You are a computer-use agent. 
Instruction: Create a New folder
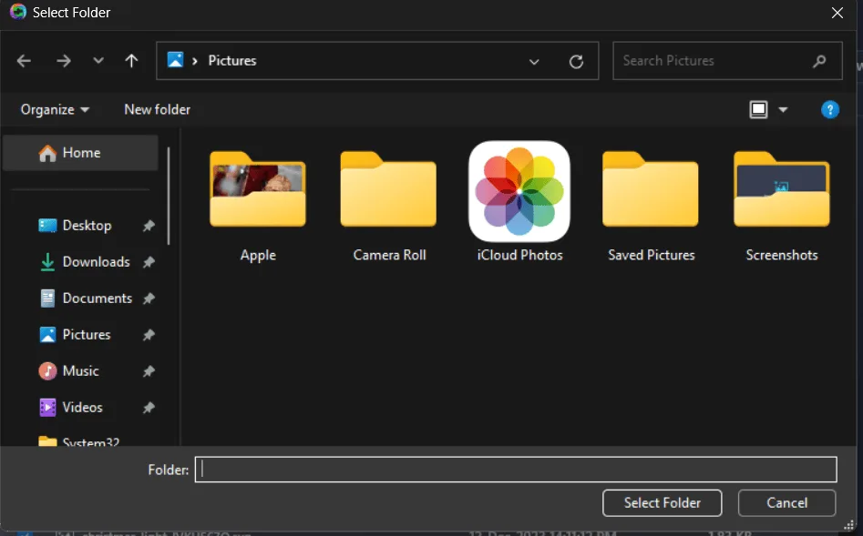pos(157,109)
